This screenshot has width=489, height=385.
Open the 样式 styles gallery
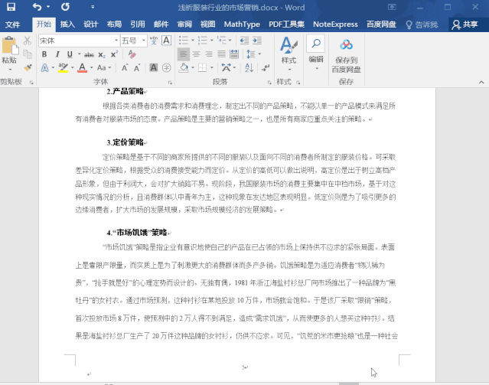(x=289, y=53)
